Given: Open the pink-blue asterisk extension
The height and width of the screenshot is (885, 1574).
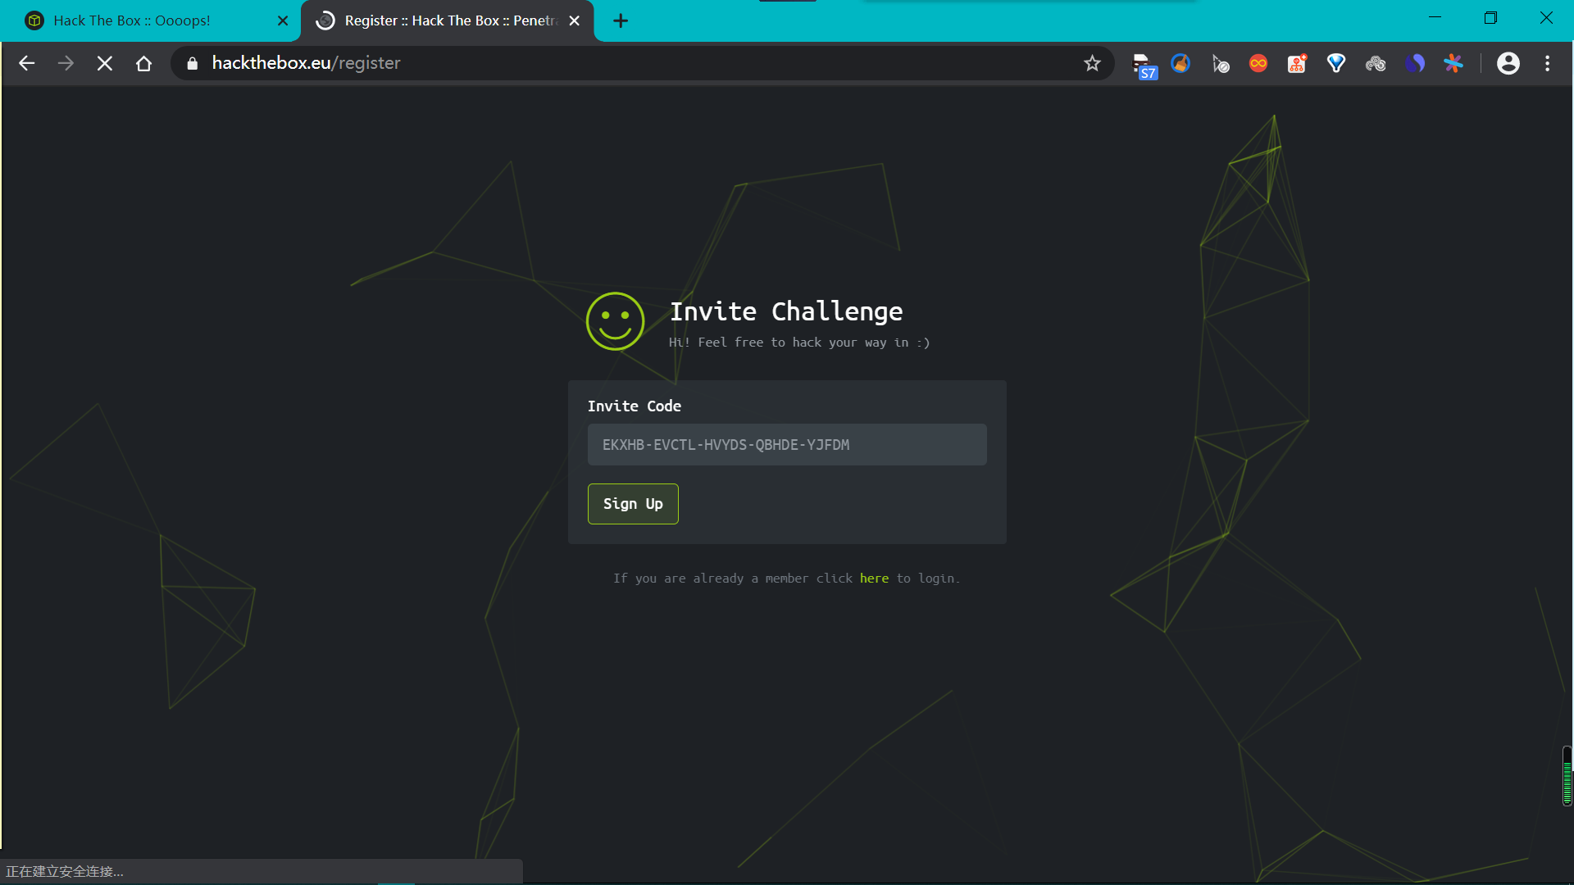Looking at the screenshot, I should (1453, 63).
